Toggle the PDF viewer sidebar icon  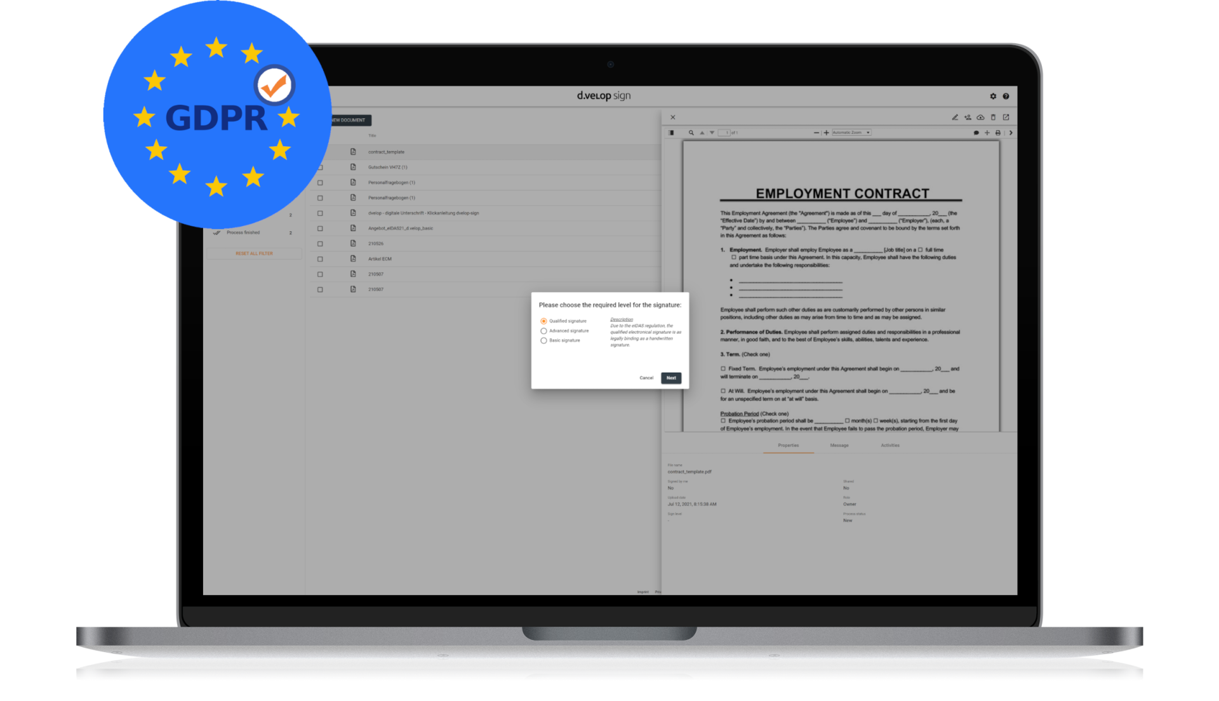pos(672,133)
